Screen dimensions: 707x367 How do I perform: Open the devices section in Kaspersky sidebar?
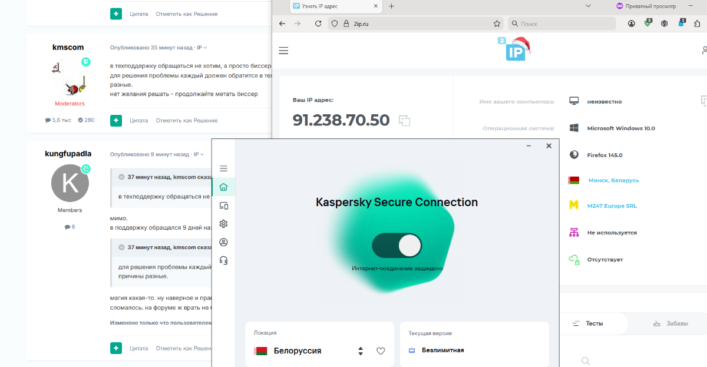[x=223, y=206]
